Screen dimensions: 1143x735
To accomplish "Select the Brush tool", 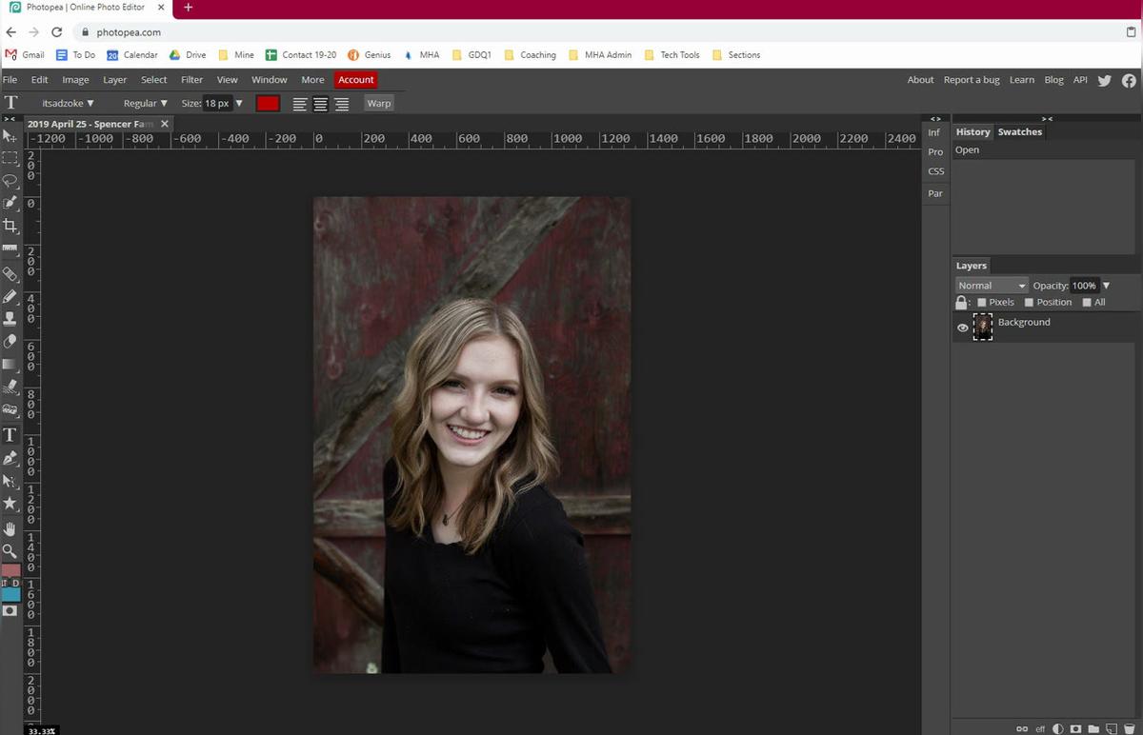I will click(10, 296).
